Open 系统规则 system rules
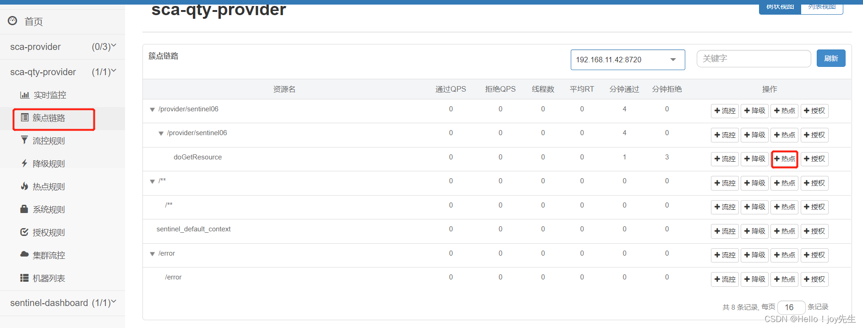863x328 pixels. click(49, 209)
